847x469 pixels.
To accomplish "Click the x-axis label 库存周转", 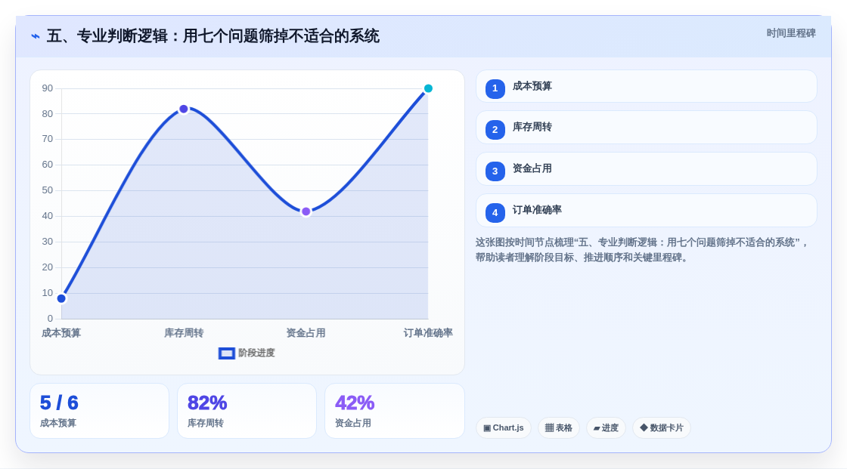I will tap(184, 333).
